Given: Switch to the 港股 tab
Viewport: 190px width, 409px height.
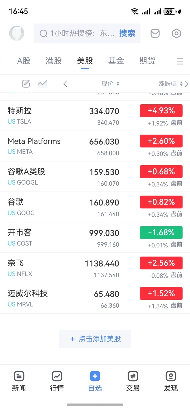Looking at the screenshot, I should pos(54,61).
